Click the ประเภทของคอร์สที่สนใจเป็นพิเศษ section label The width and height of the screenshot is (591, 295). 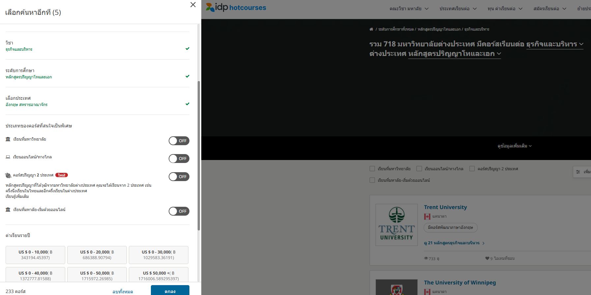click(x=39, y=126)
